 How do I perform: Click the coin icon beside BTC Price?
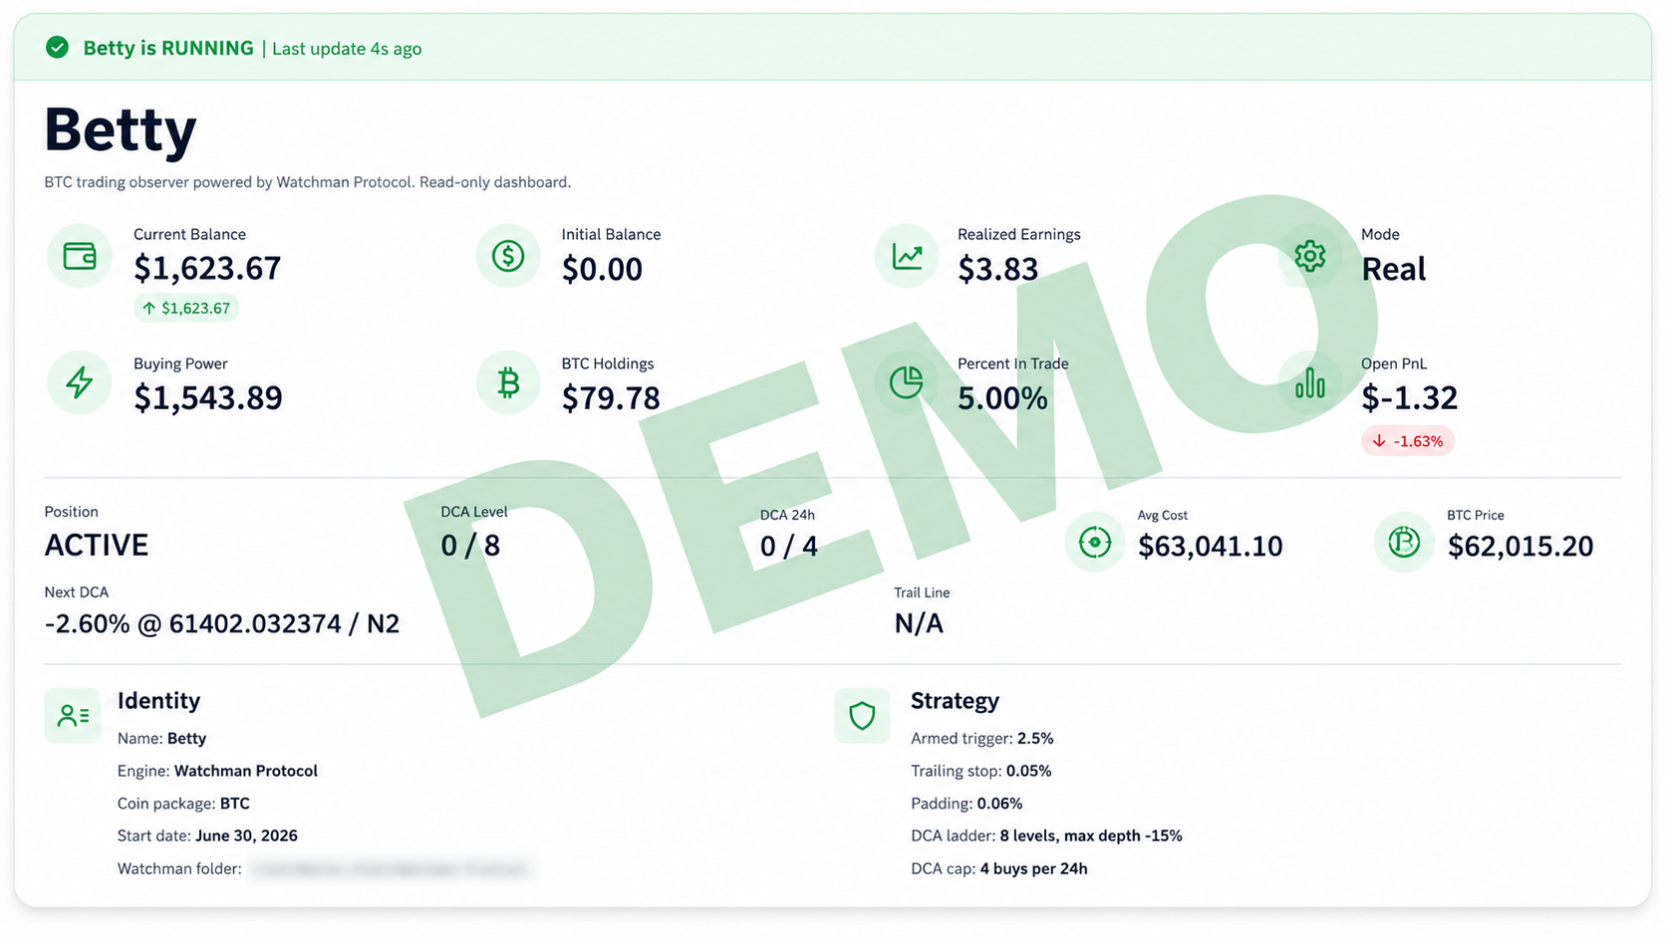pos(1404,543)
